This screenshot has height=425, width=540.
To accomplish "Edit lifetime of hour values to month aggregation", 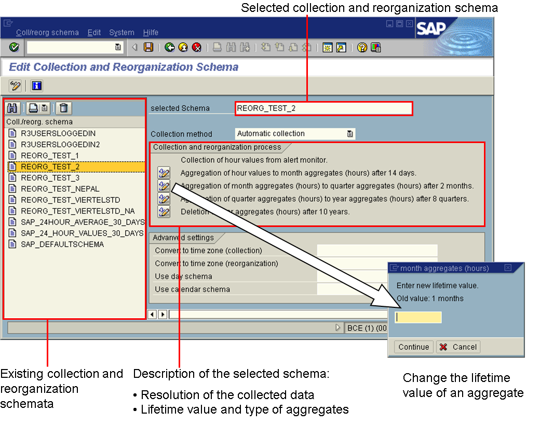I will (164, 173).
